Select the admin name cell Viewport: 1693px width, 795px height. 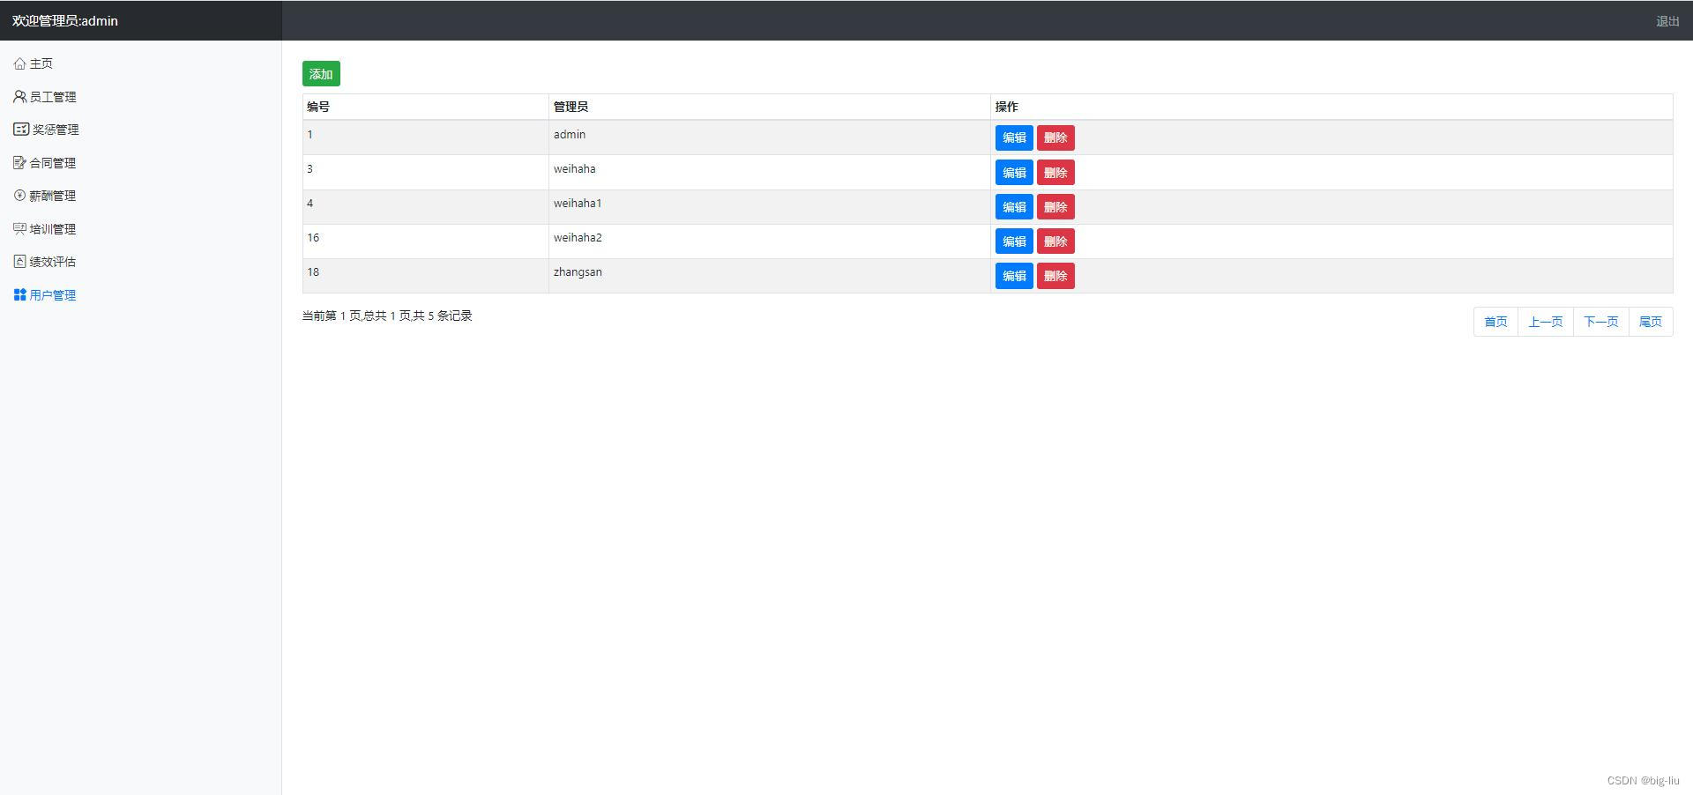(770, 137)
